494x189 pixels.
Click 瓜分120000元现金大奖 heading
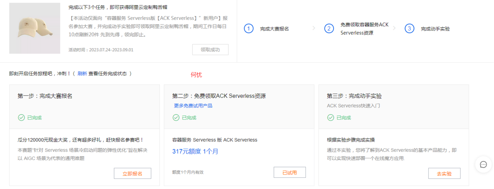[x=80, y=140]
